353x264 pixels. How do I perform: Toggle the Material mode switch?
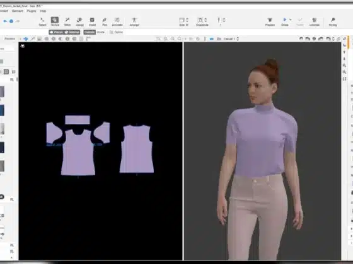pos(72,32)
